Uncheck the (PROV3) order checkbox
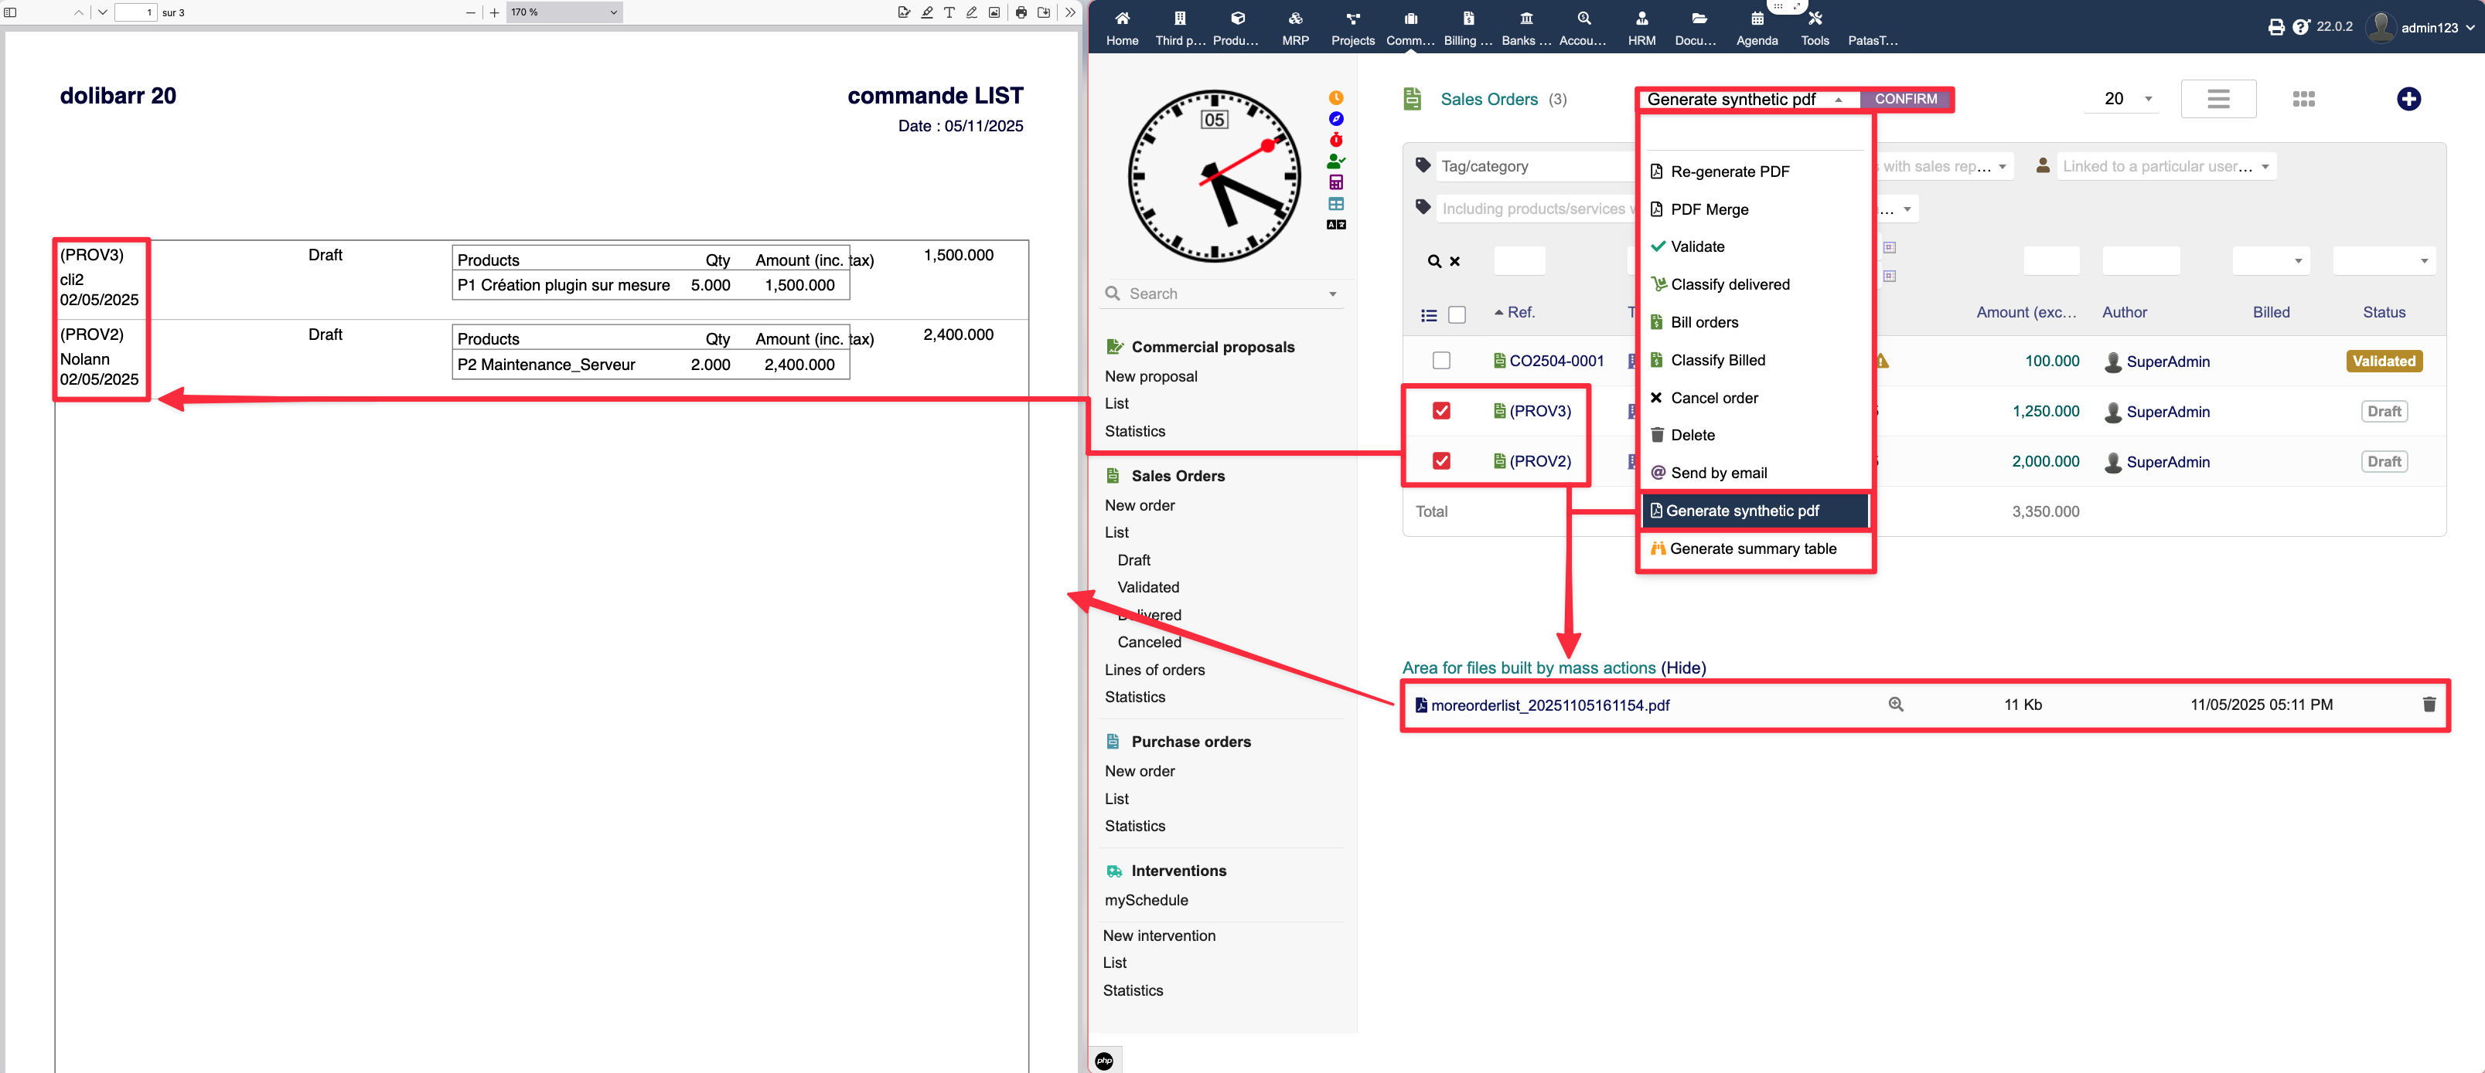The height and width of the screenshot is (1073, 2485). click(1440, 412)
